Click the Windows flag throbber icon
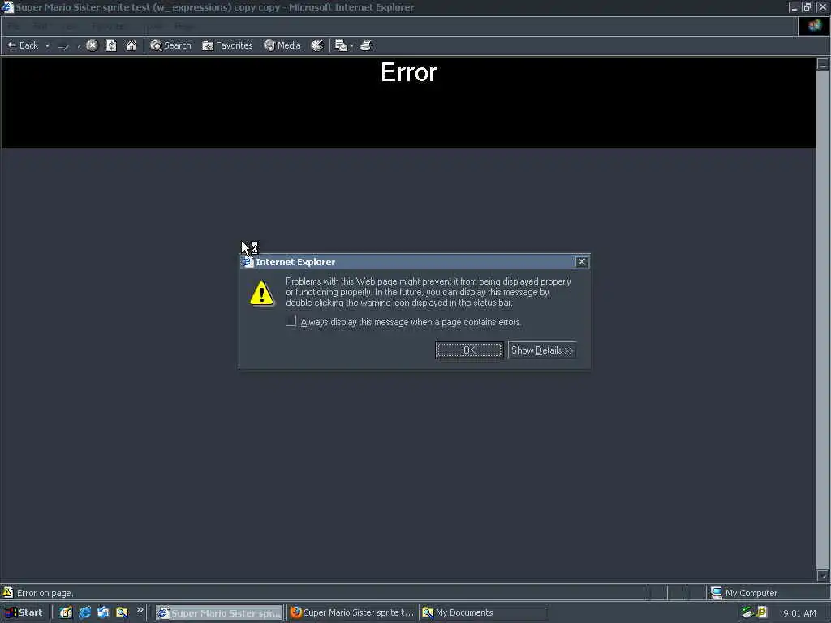This screenshot has height=623, width=831. click(815, 26)
